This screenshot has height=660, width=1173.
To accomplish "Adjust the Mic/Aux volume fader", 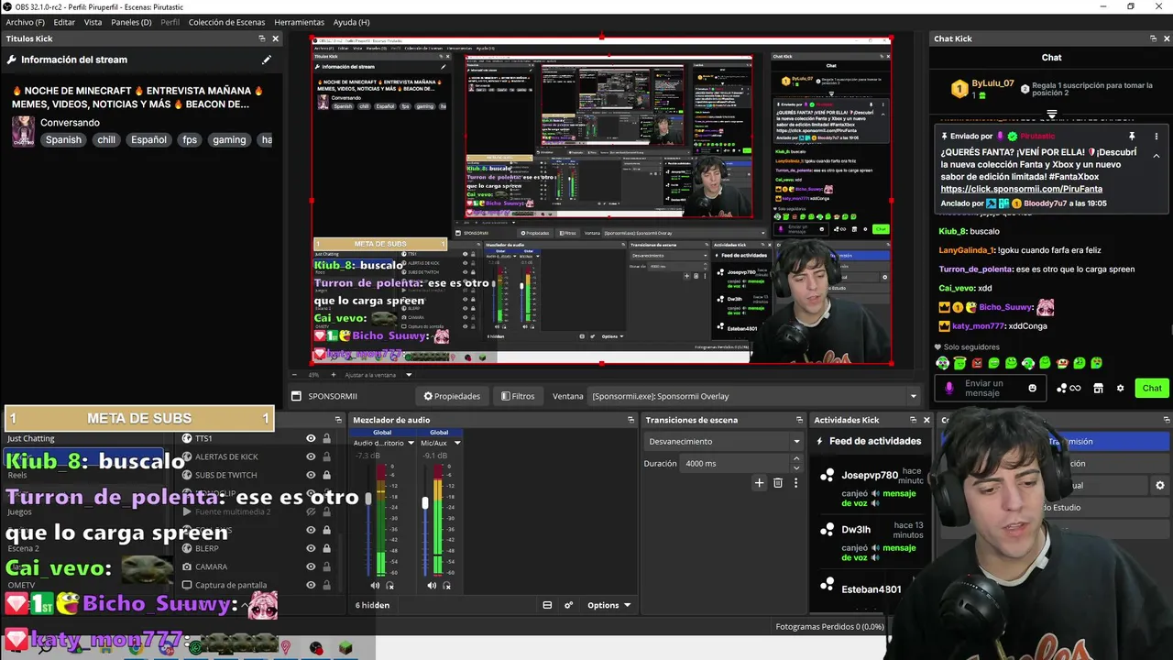I will point(425,502).
